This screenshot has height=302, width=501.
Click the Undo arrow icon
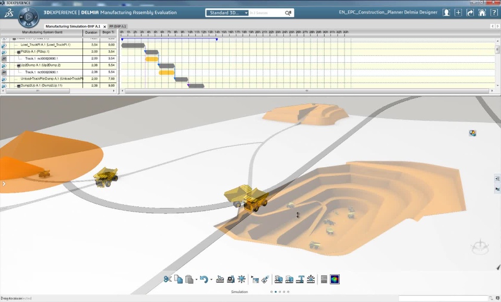pos(204,280)
